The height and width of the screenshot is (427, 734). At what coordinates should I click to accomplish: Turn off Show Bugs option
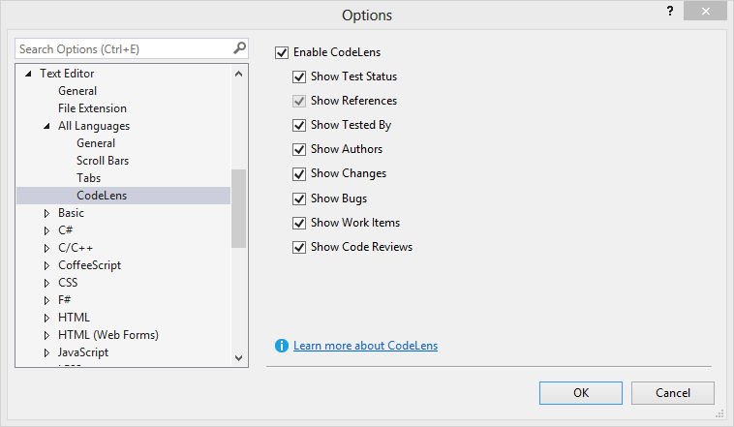299,198
